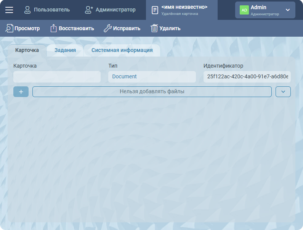
Task: Click the Идентификатор GUID field
Action: pos(247,77)
